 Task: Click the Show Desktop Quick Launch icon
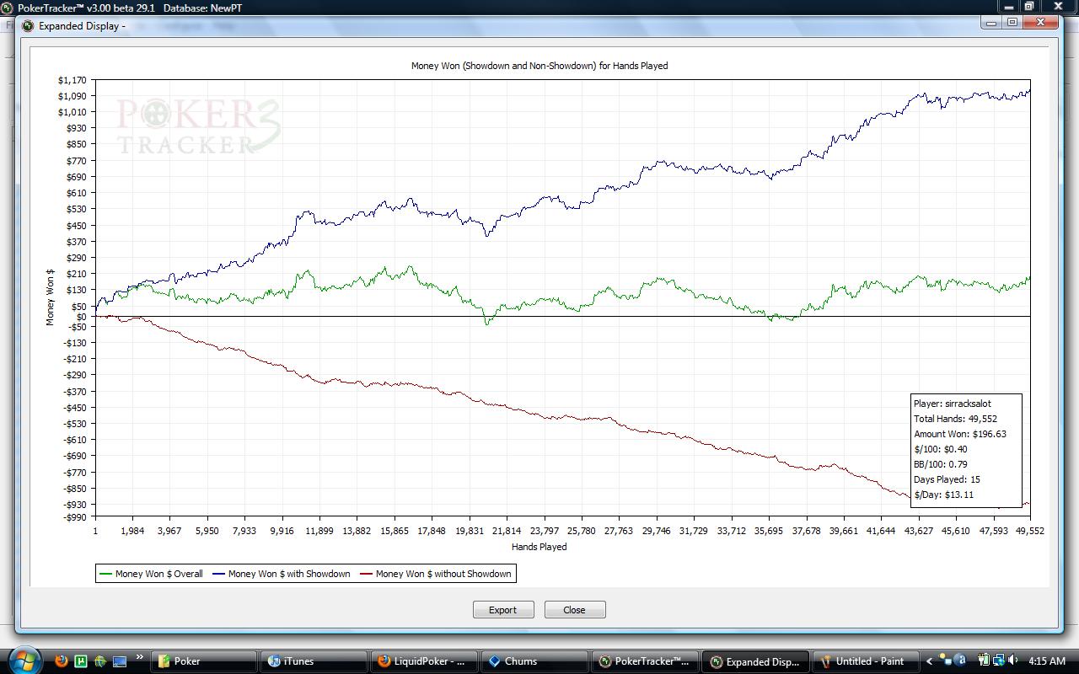[x=120, y=661]
